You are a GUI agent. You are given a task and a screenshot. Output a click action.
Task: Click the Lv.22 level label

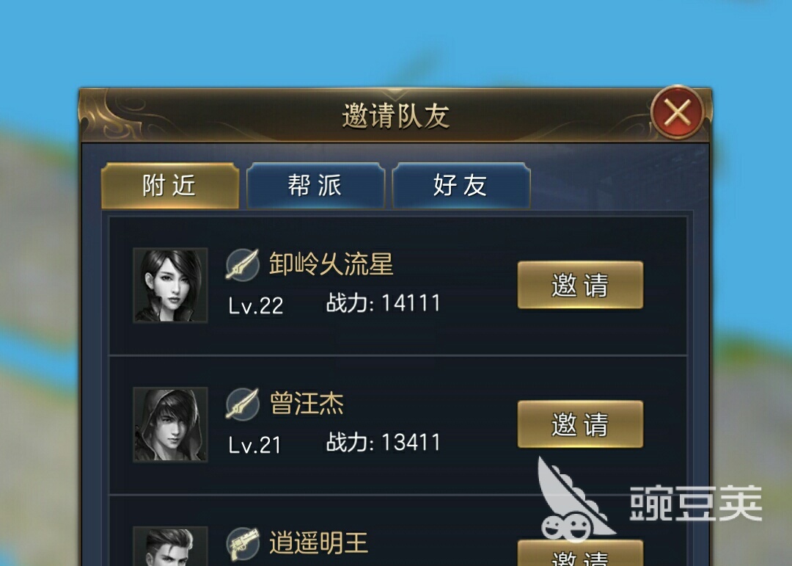[256, 305]
